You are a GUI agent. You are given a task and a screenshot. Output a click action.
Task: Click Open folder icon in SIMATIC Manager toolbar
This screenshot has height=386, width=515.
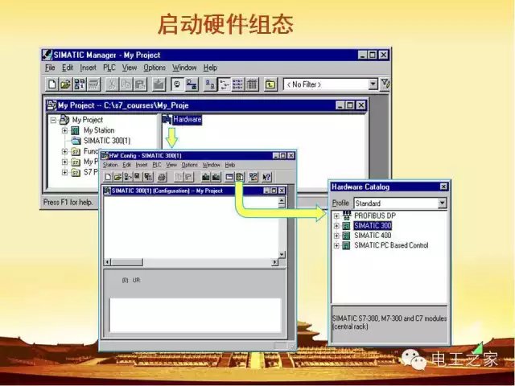[x=66, y=84]
